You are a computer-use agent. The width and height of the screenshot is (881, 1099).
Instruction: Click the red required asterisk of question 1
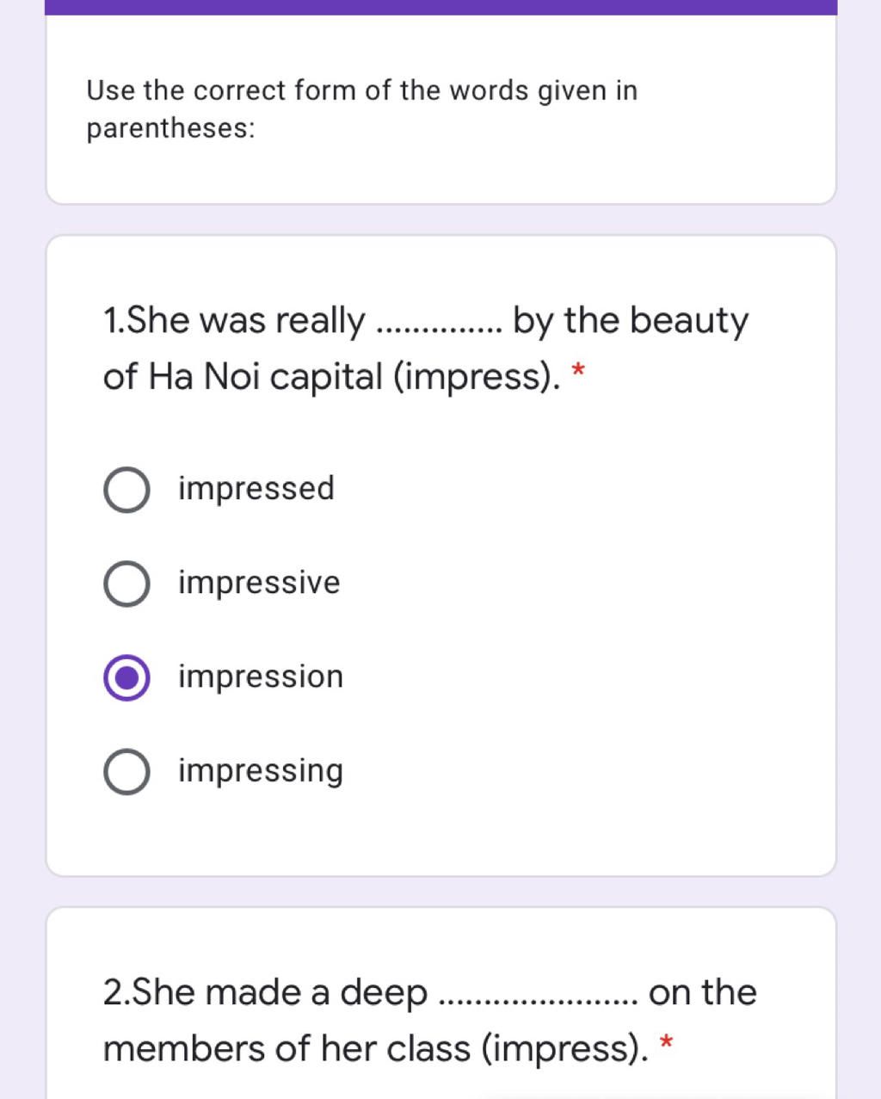[579, 371]
